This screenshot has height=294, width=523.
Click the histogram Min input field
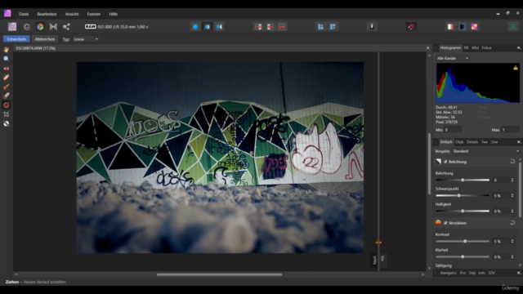click(x=454, y=130)
